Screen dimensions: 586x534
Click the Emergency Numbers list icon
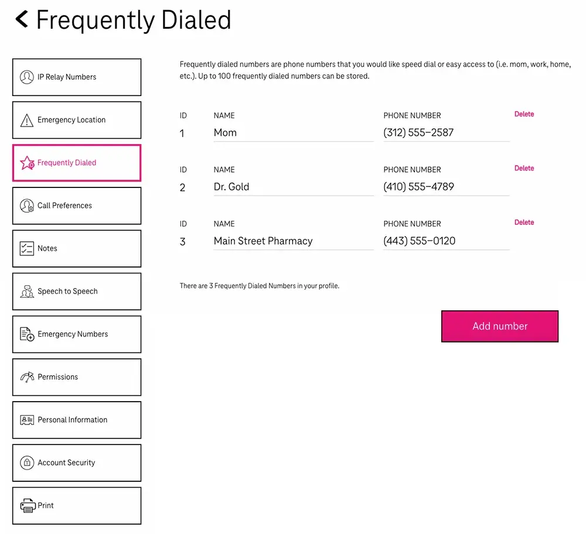[26, 334]
